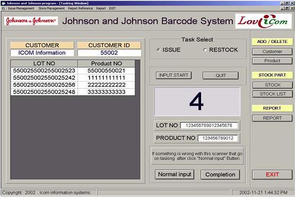Click the red EXIT button
Screen dimensions: 295x197
[x=272, y=175]
